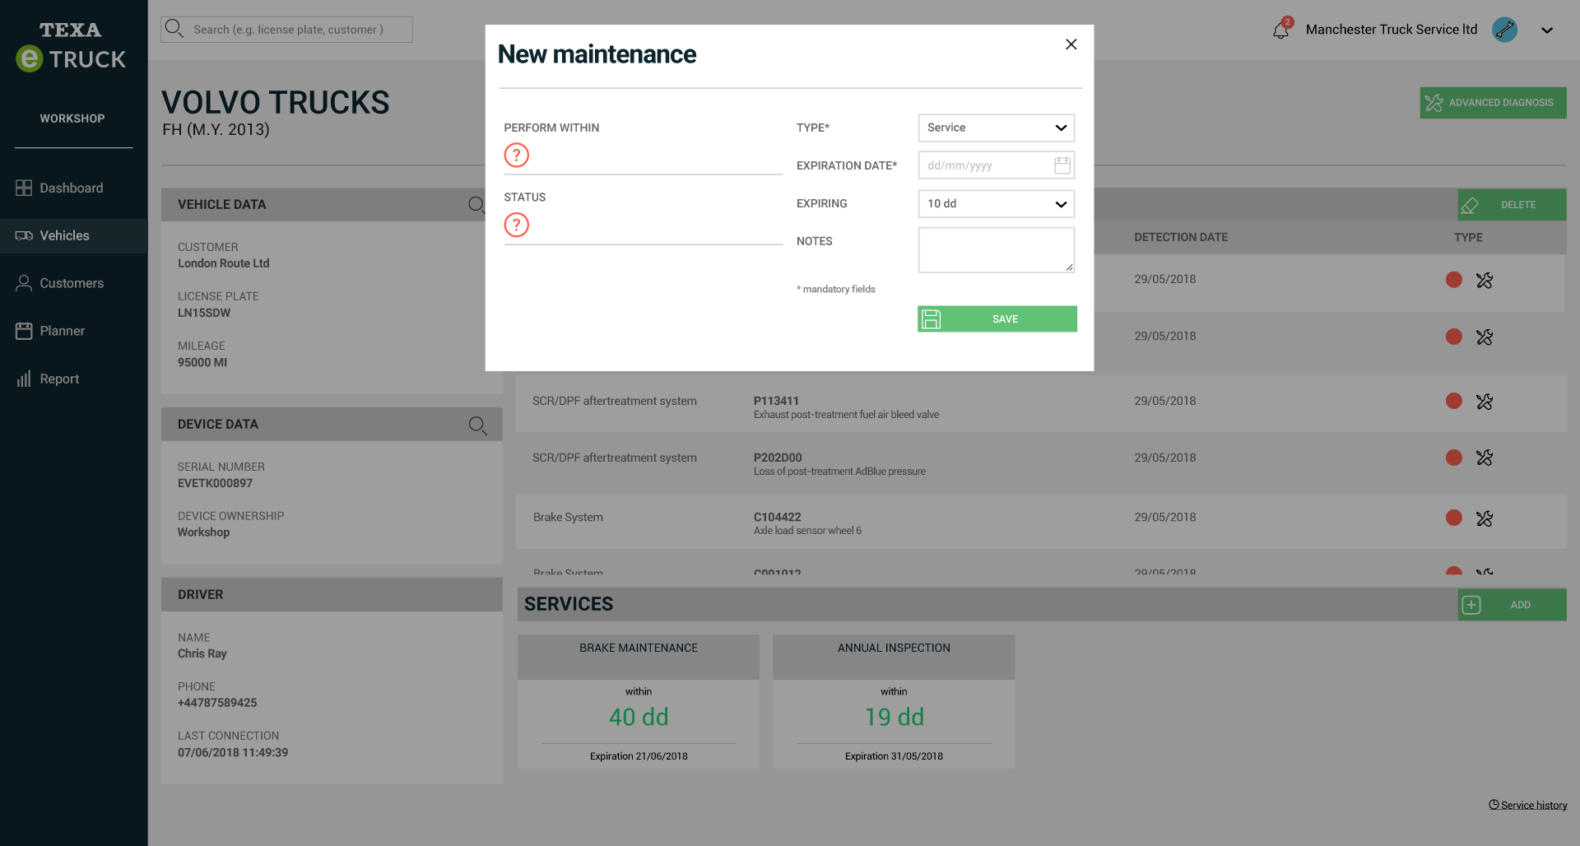The height and width of the screenshot is (846, 1580).
Task: Click fault code P202D00
Action: (778, 458)
